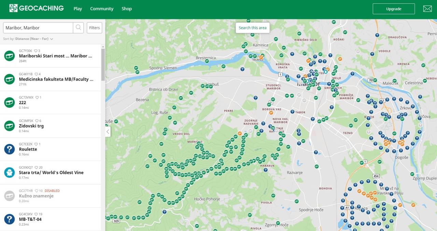Click the Maribor, Maribor search field
Image resolution: width=437 pixels, height=231 pixels.
coord(38,28)
